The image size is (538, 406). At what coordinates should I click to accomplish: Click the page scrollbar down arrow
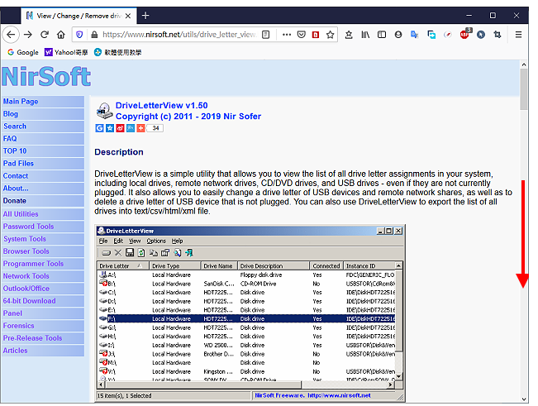click(524, 399)
